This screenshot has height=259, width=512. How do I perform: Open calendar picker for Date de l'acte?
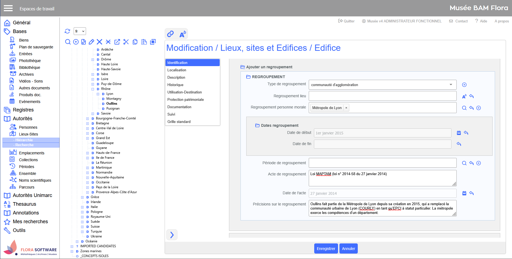coord(464,193)
